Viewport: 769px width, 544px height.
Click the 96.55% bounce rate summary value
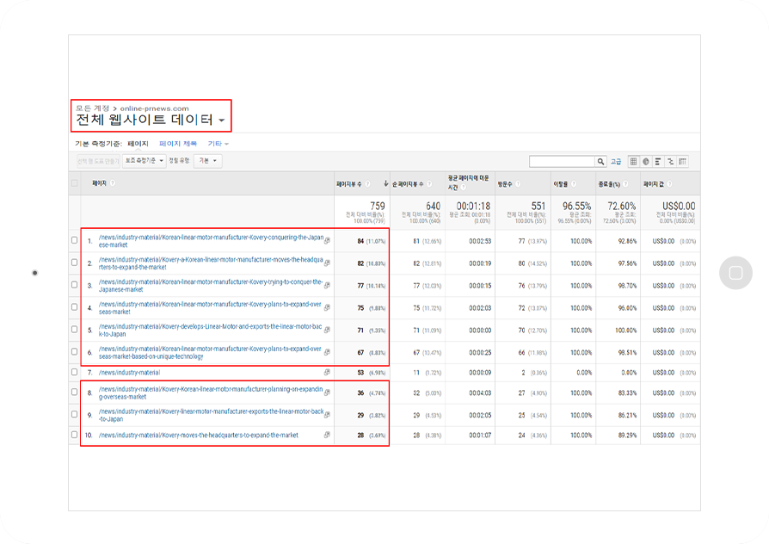pos(576,207)
